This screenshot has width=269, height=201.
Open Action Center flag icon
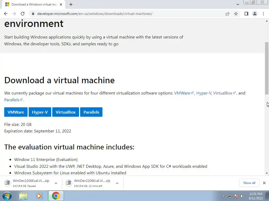point(236,196)
